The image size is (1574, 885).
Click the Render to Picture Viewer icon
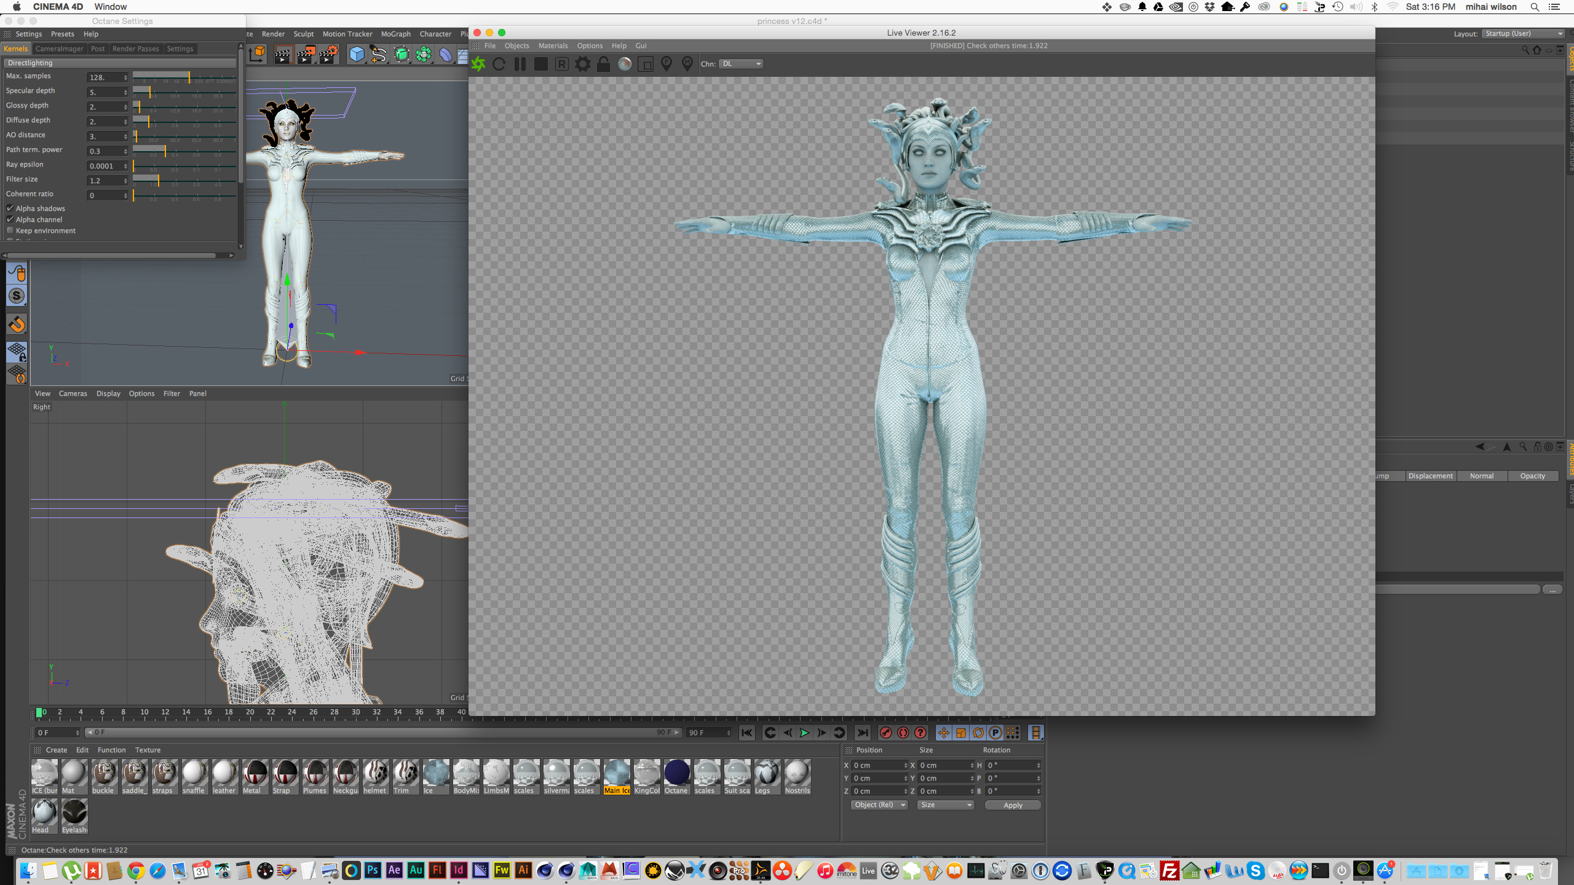(306, 55)
